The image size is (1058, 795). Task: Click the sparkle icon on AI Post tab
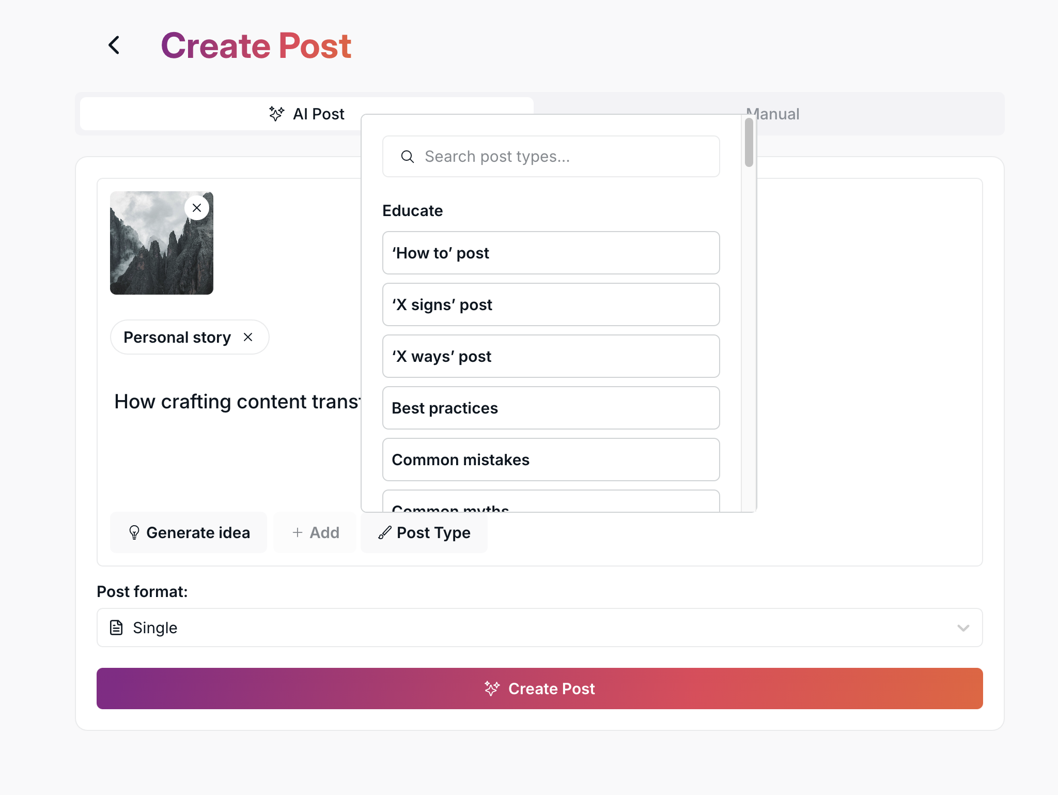(276, 114)
